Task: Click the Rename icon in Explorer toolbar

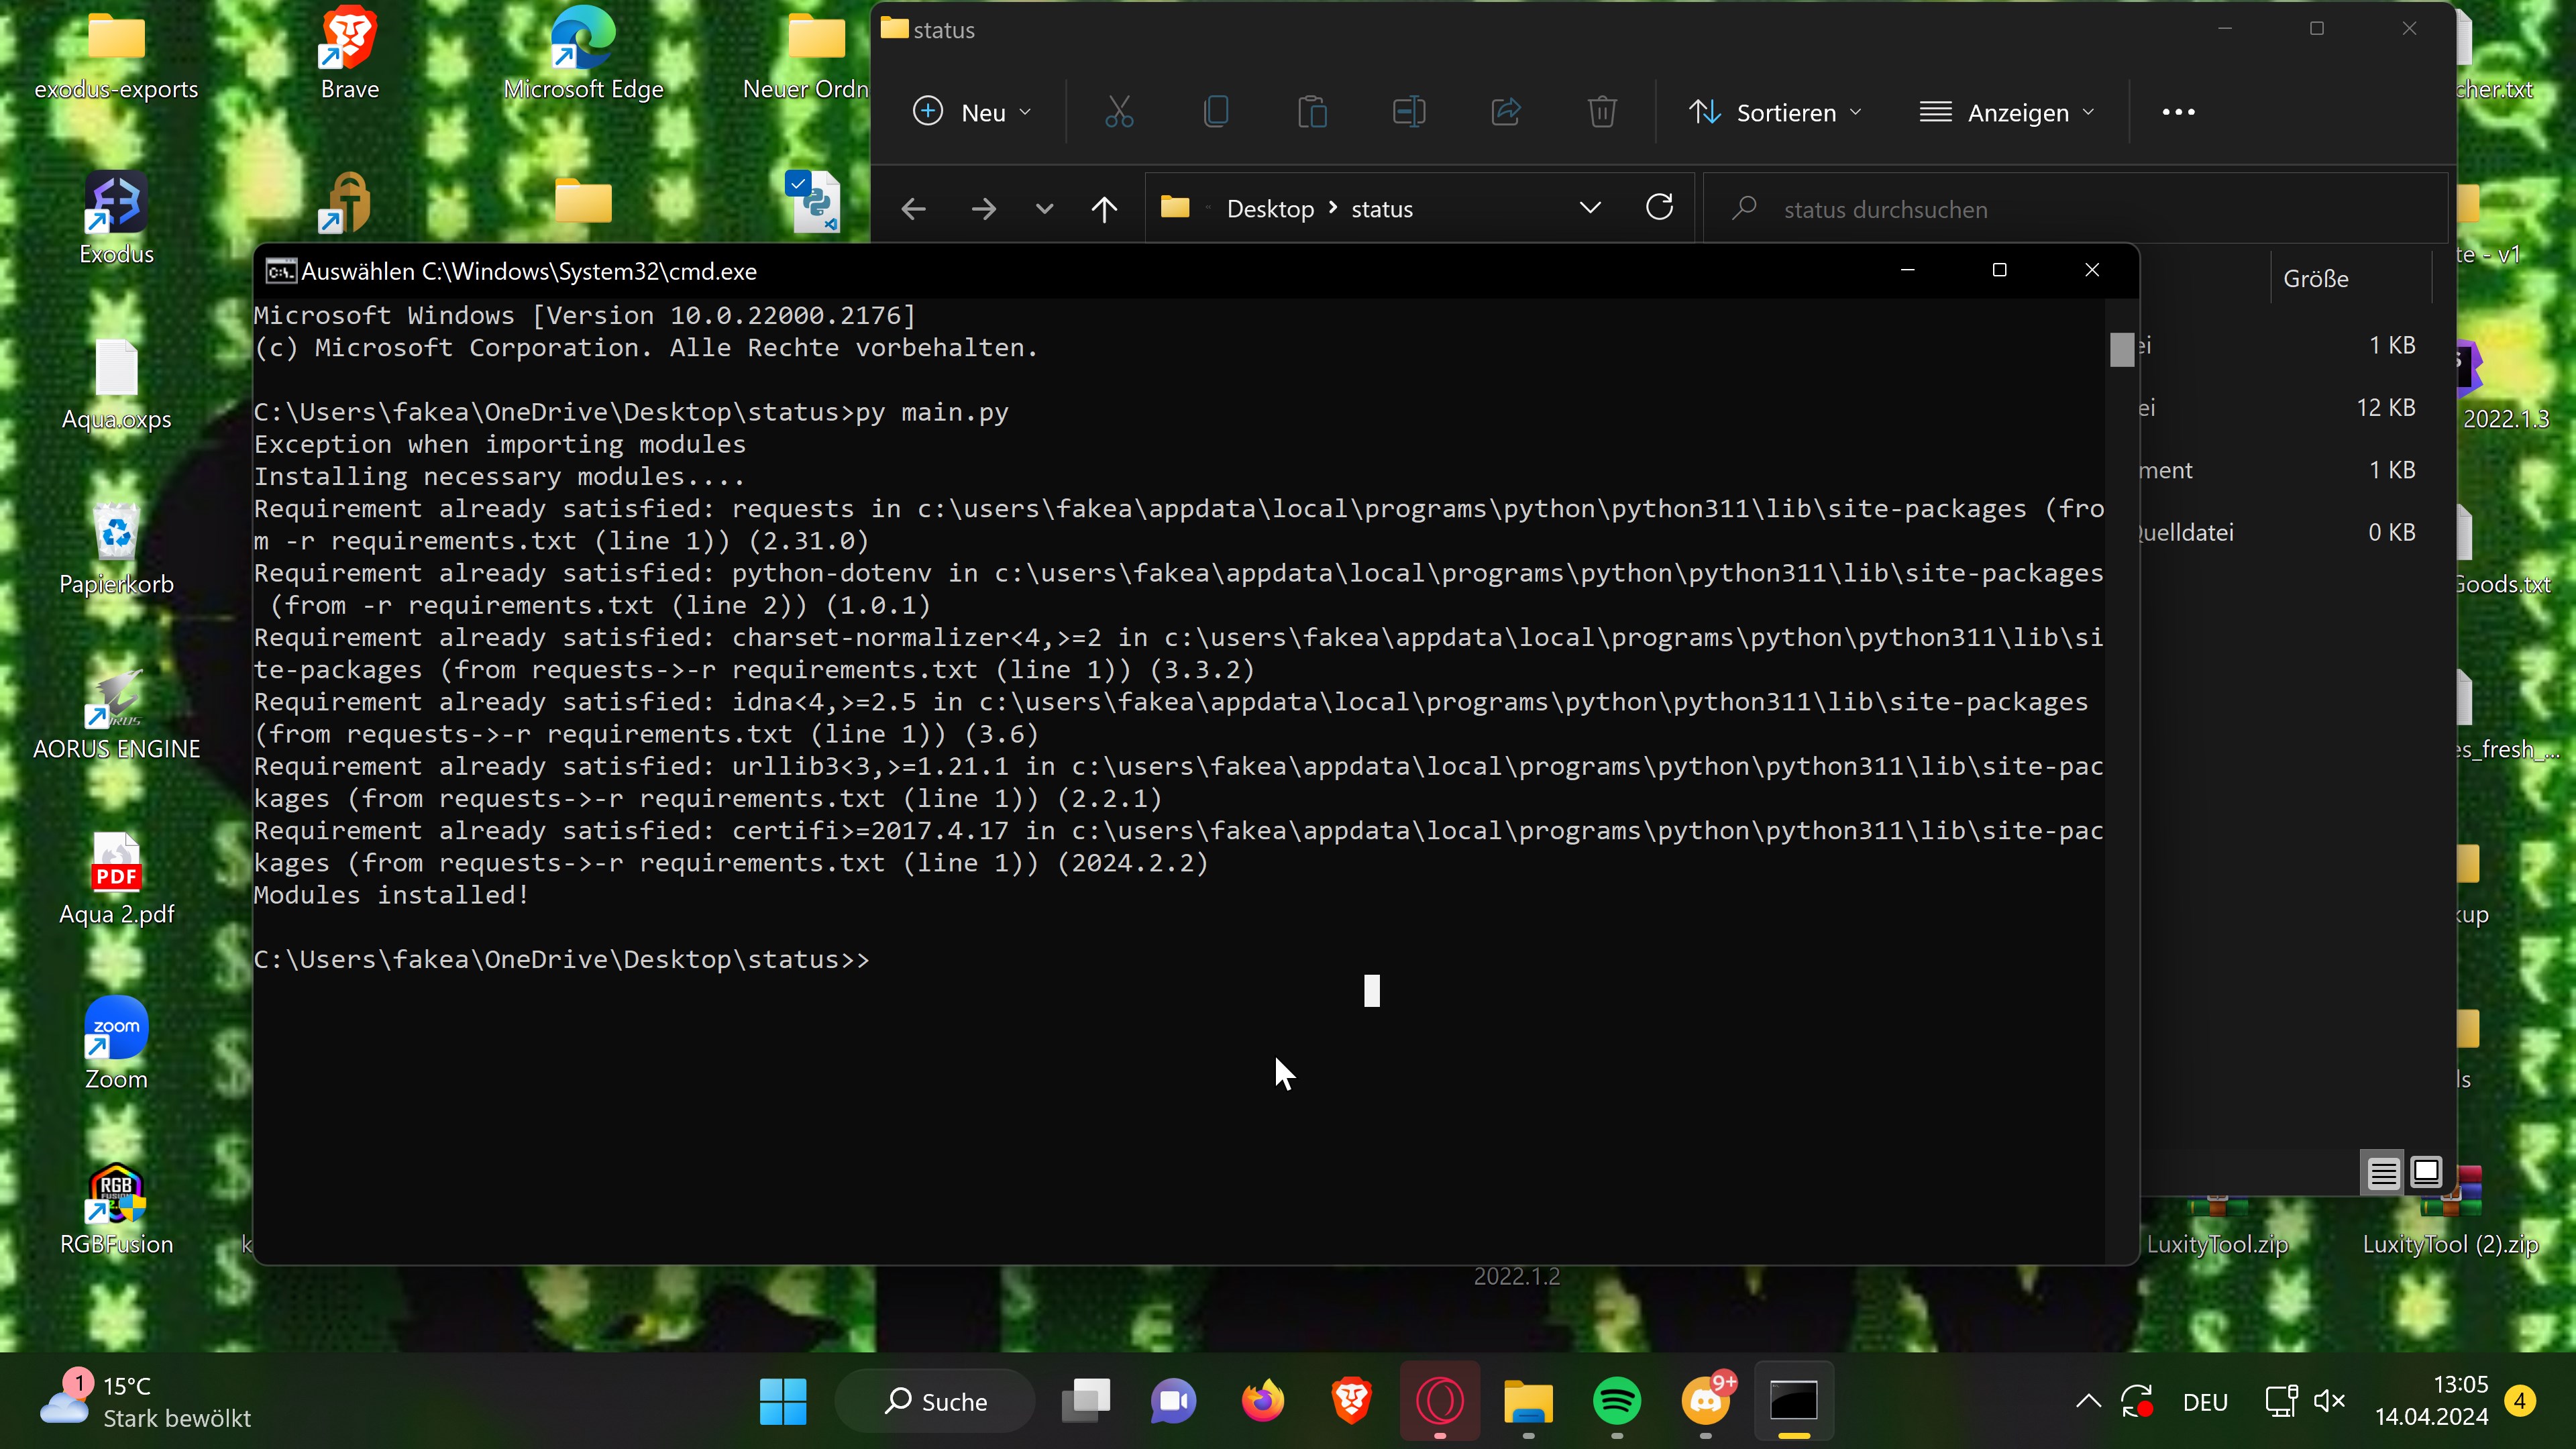Action: [1409, 112]
